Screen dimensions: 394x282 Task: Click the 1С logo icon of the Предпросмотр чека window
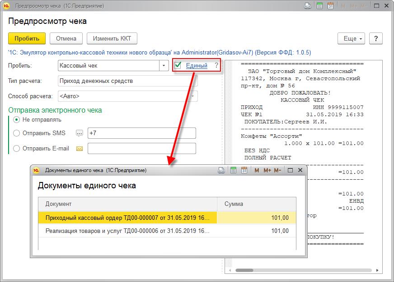click(x=6, y=6)
